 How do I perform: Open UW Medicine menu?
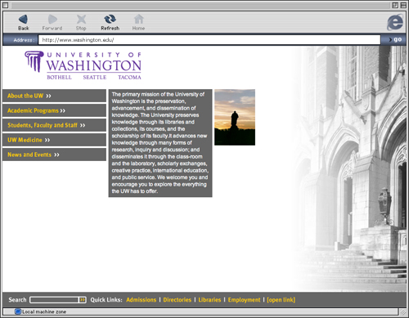[54, 140]
